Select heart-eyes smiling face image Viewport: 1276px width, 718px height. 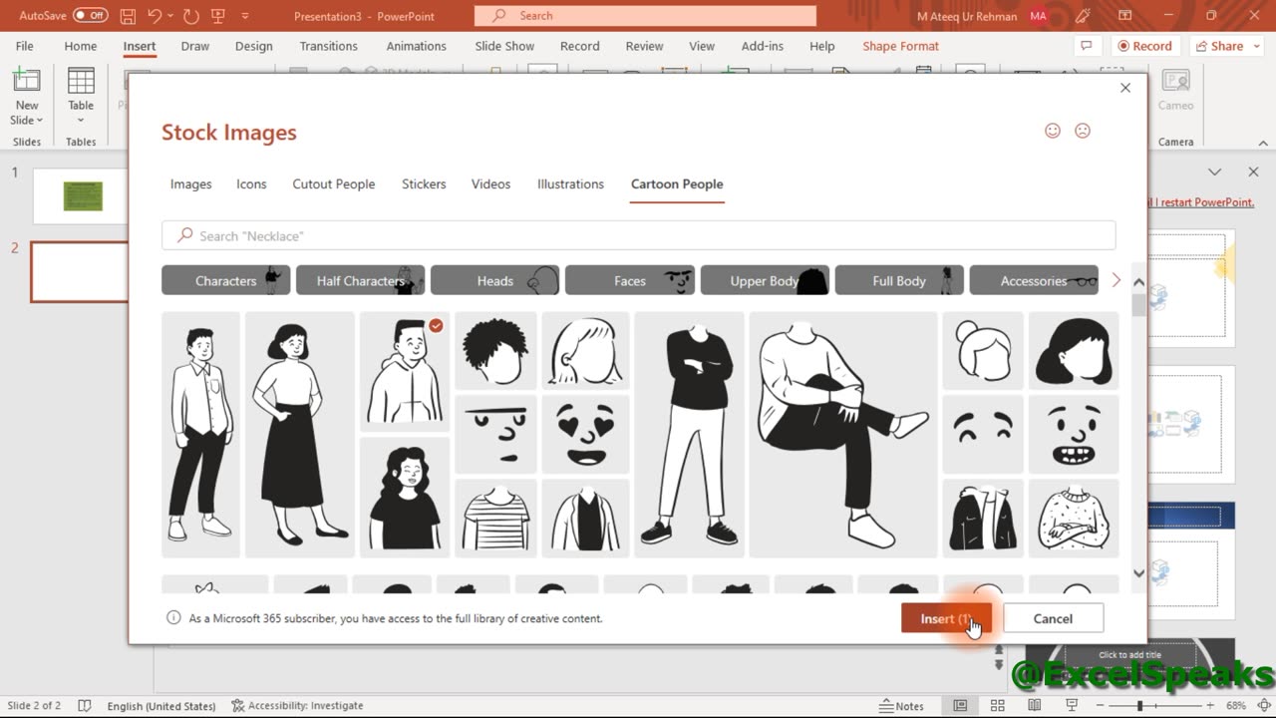point(585,434)
